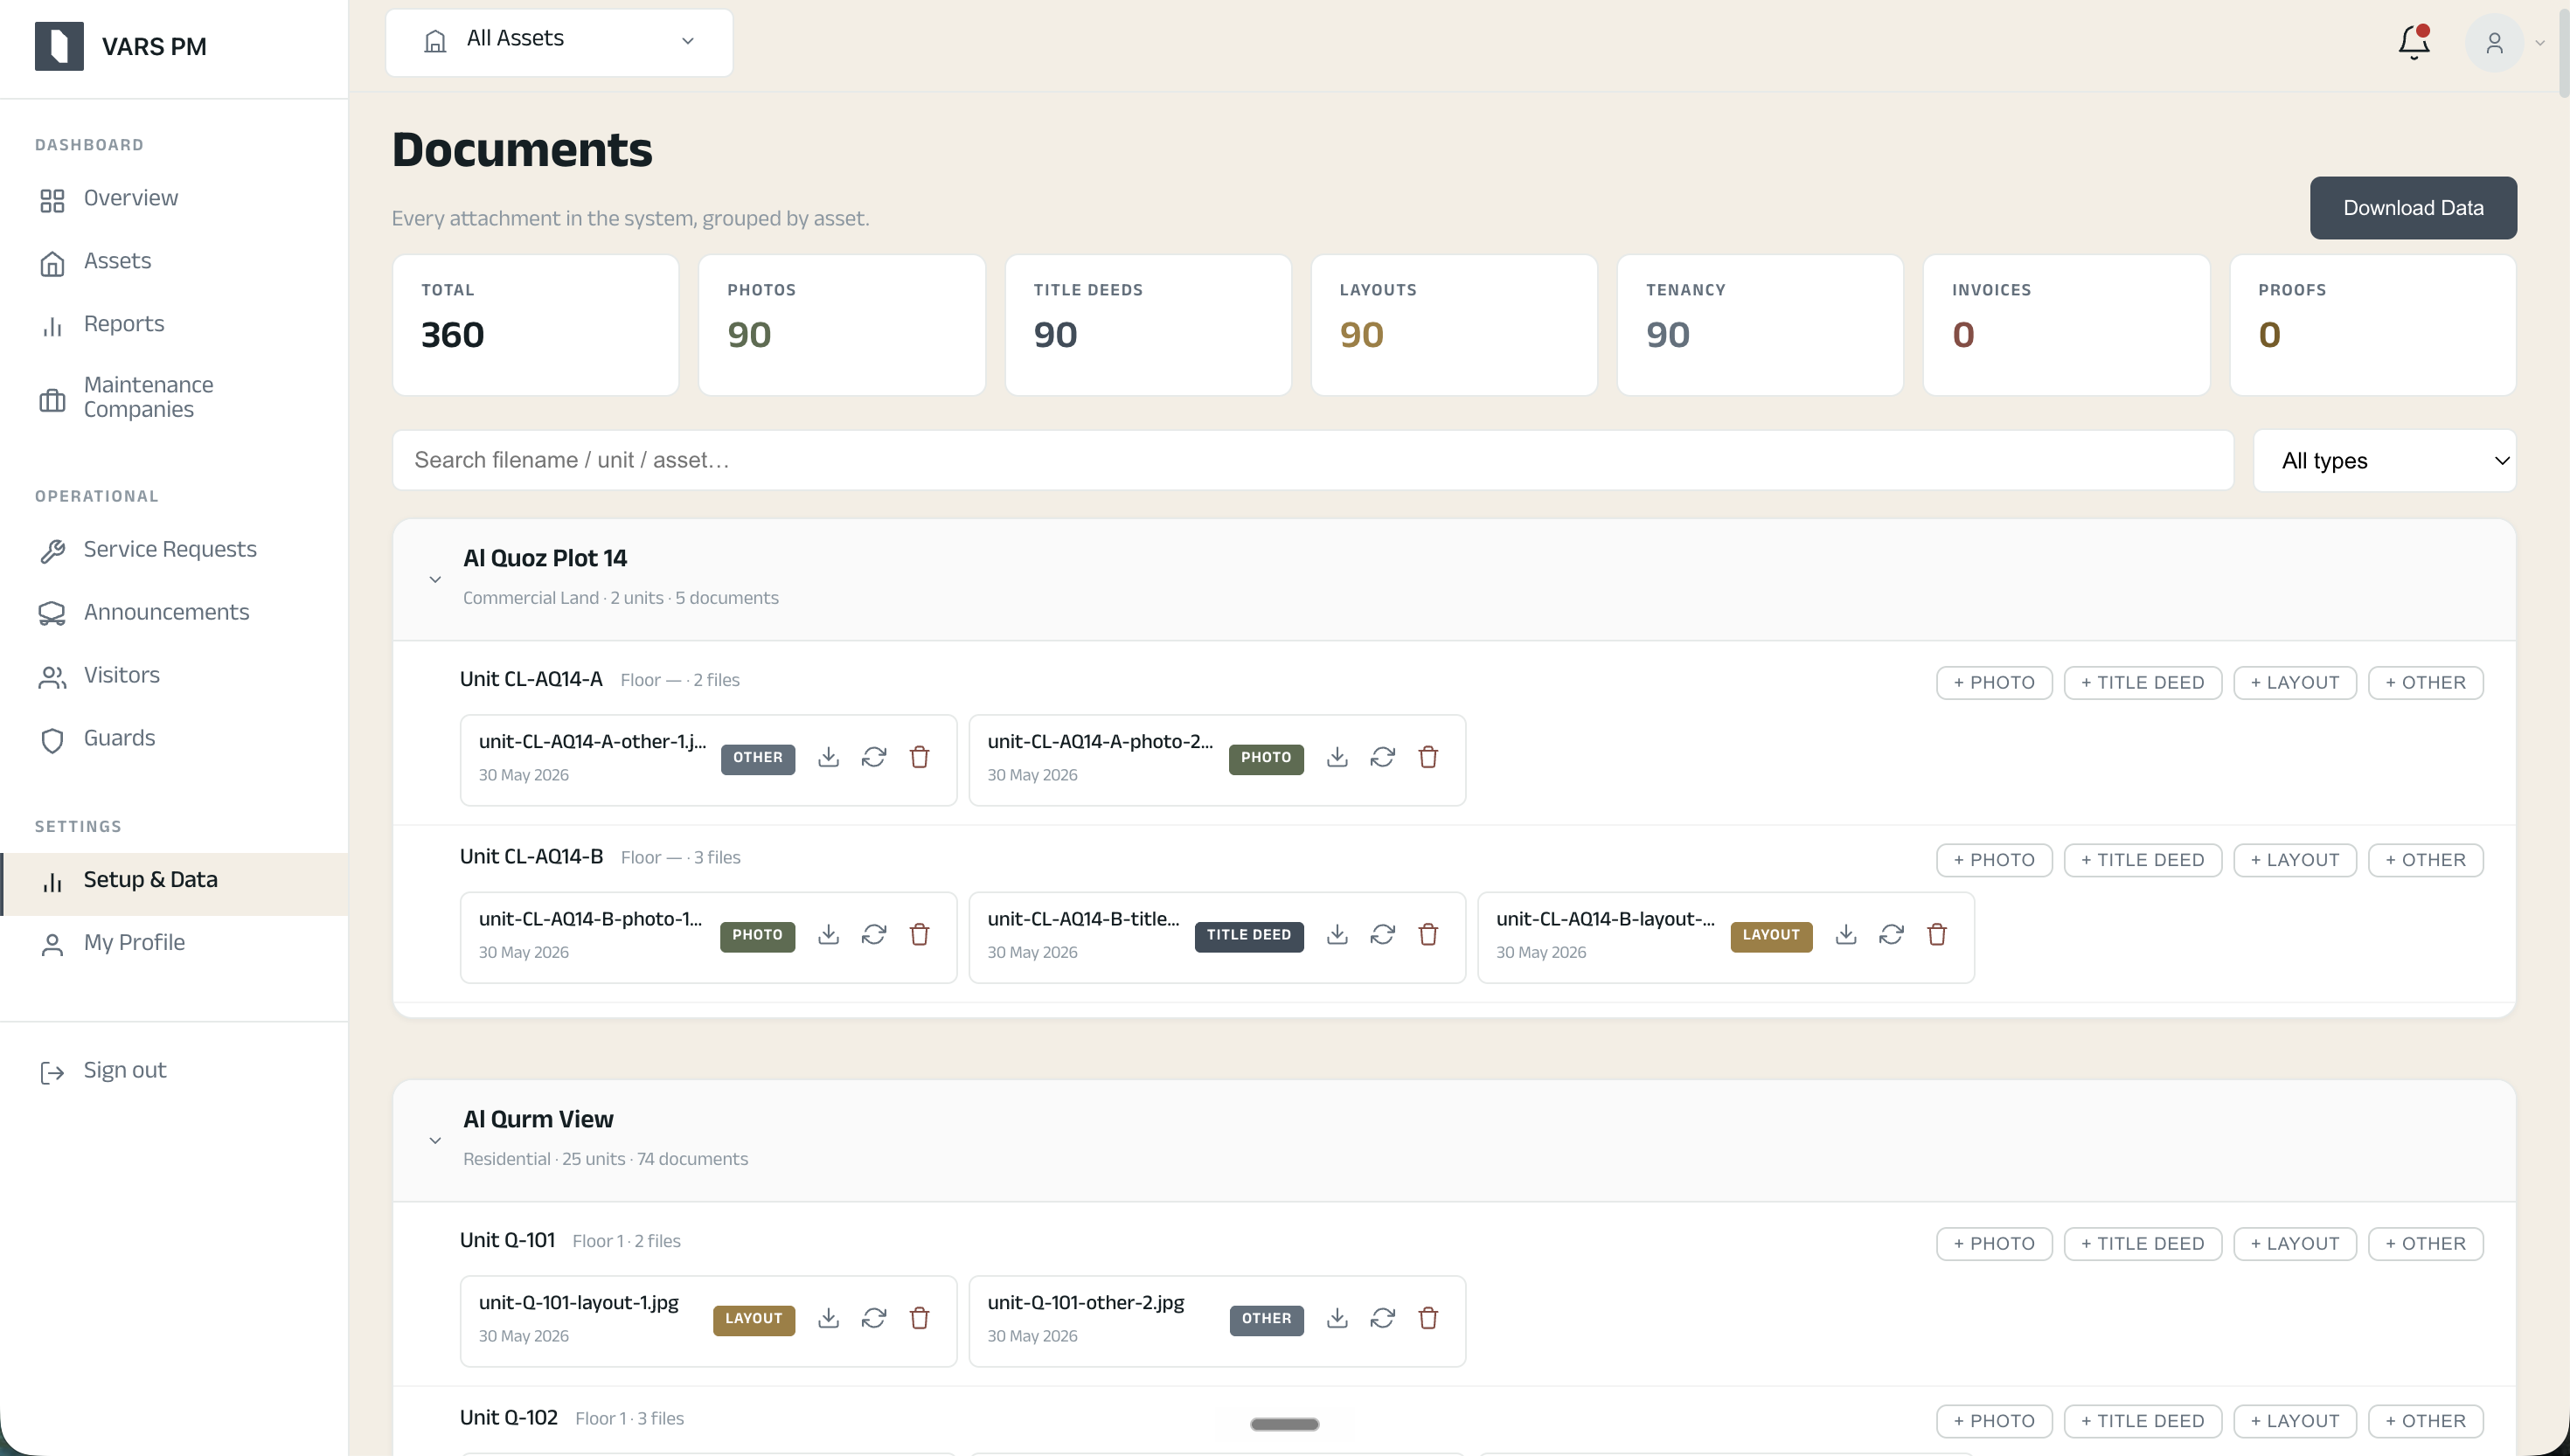Add photo to Unit Q-102
The width and height of the screenshot is (2570, 1456).
coord(1994,1421)
